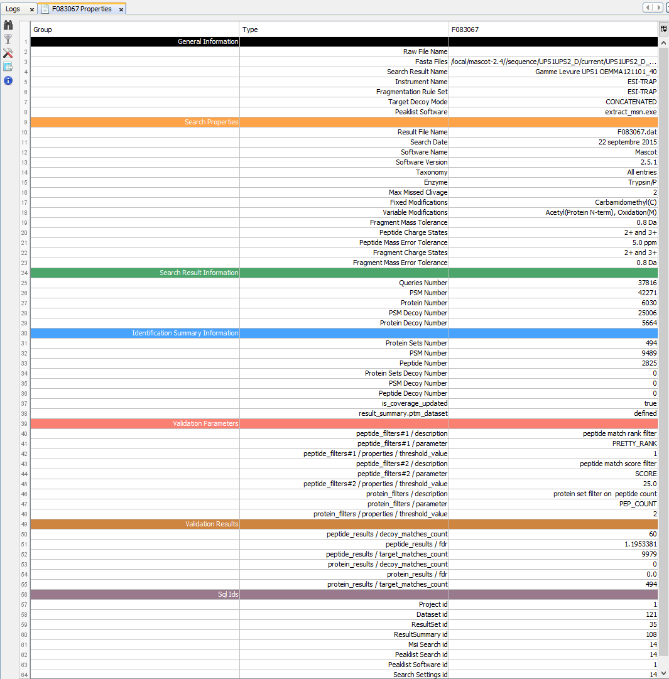Image resolution: width=669 pixels, height=679 pixels.
Task: Select the General Information group row
Action: point(344,41)
